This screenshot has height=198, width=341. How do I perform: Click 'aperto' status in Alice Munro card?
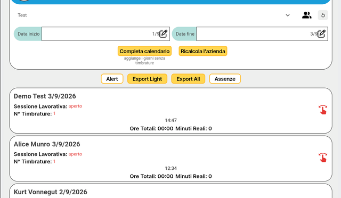pos(75,154)
